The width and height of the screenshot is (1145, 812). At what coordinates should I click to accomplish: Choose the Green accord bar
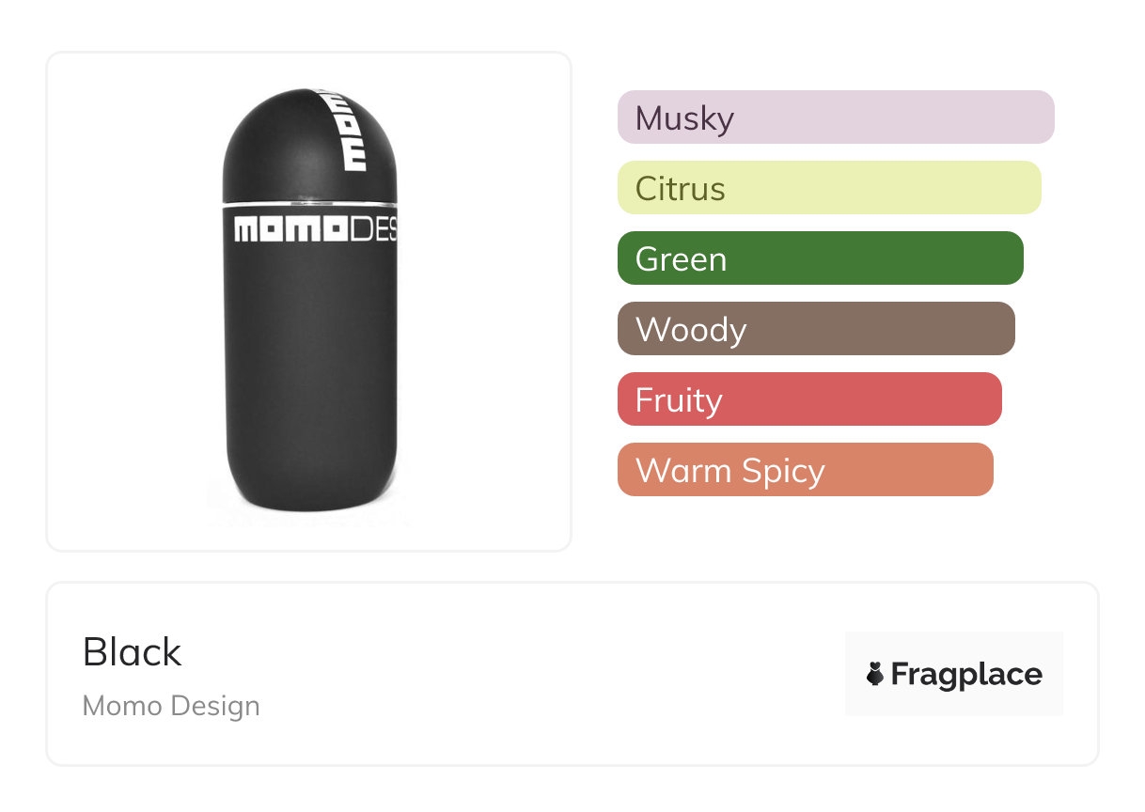pyautogui.click(x=820, y=258)
